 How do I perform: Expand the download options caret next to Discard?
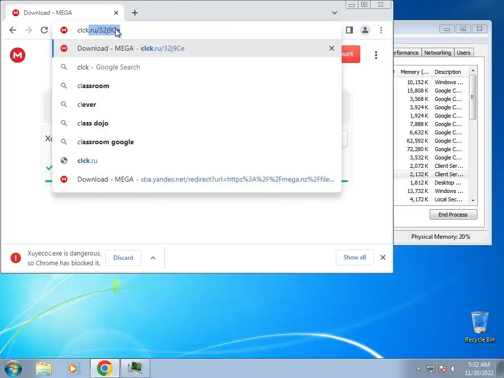click(x=153, y=258)
